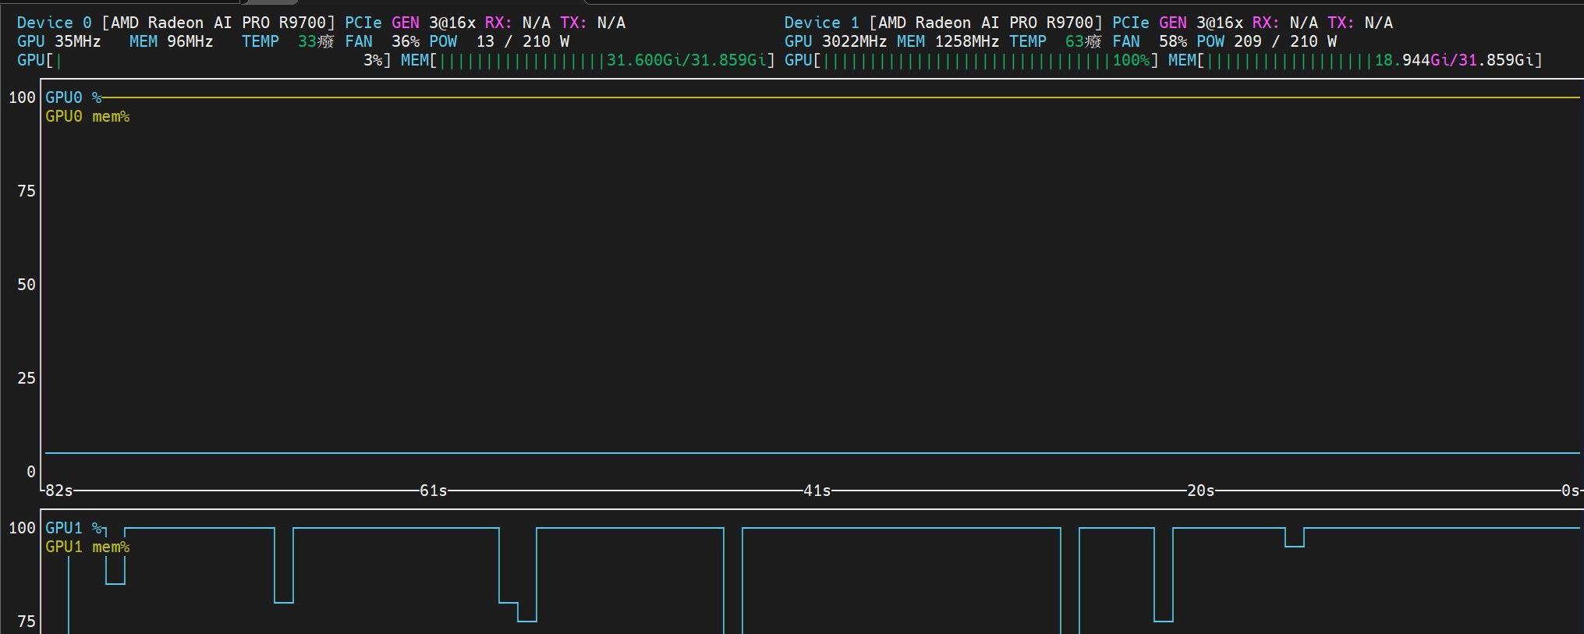Click the "MEM 1258MHz" clock reading

[948, 41]
